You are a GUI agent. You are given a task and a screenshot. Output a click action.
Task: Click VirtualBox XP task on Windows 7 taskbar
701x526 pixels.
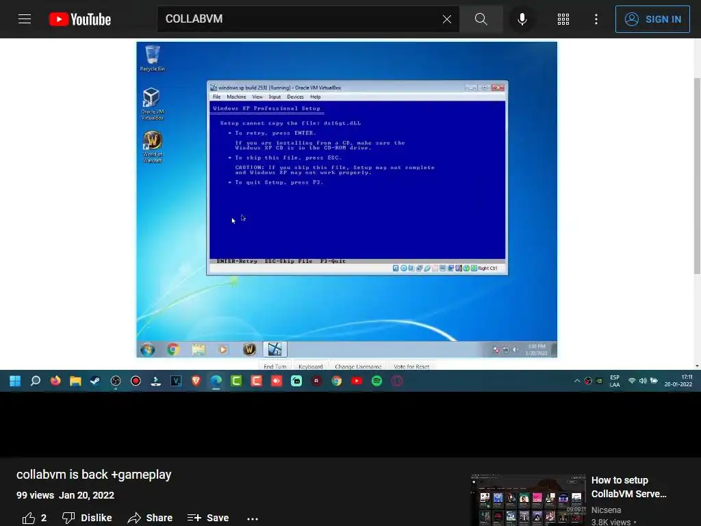coord(275,349)
